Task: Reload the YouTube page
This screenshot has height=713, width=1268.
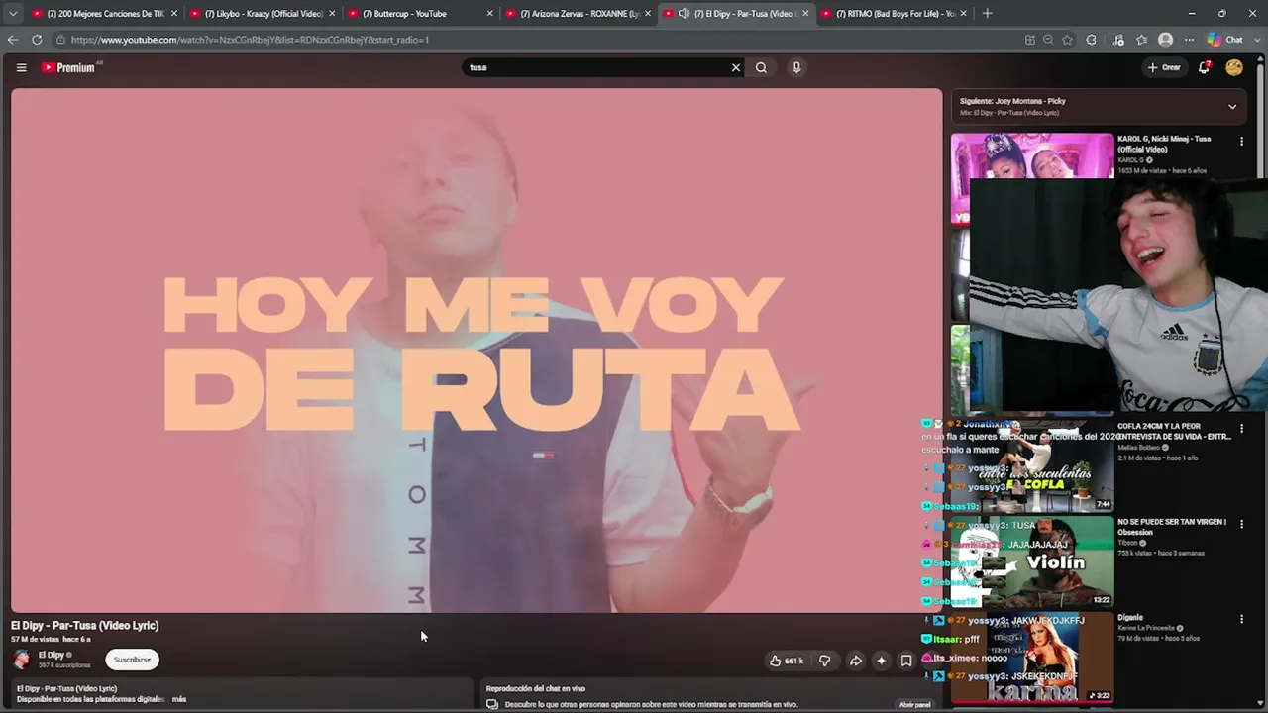Action: click(37, 40)
